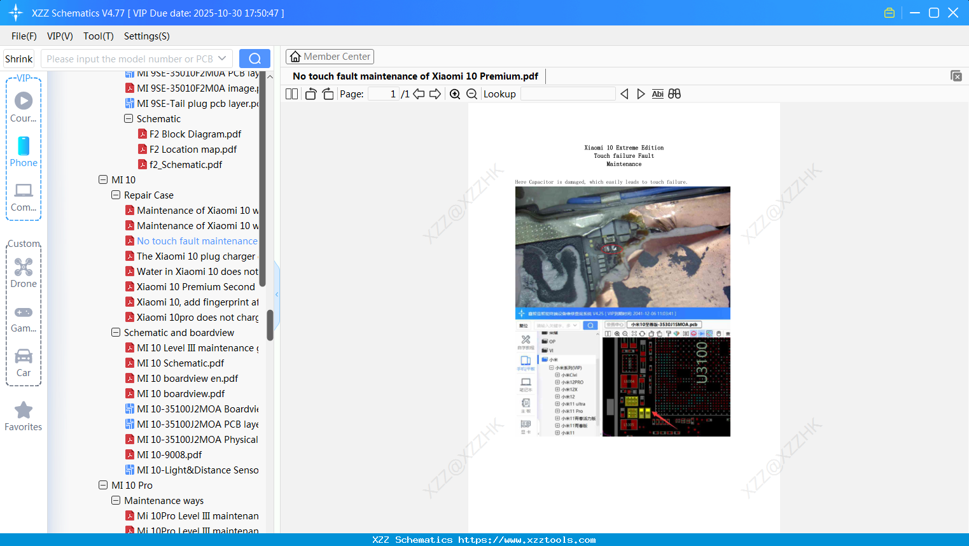Open f2_Schematic.pdf
The image size is (969, 546).
click(180, 164)
